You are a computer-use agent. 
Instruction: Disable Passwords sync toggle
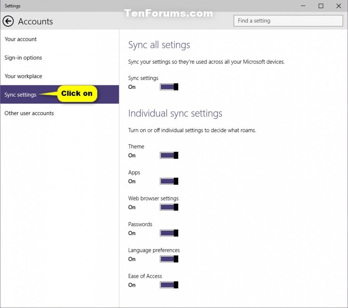coord(169,233)
